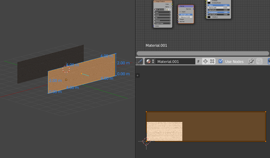This screenshot has height=158, width=270.
Task: Click the black COLOR_0 color swatch
Action: point(209,17)
